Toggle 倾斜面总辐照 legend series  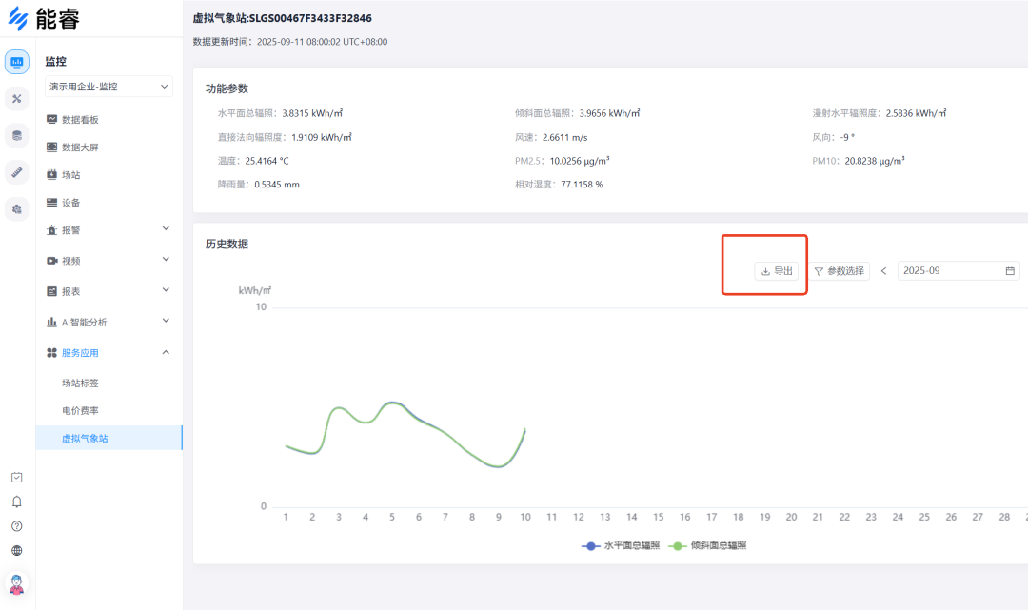707,546
